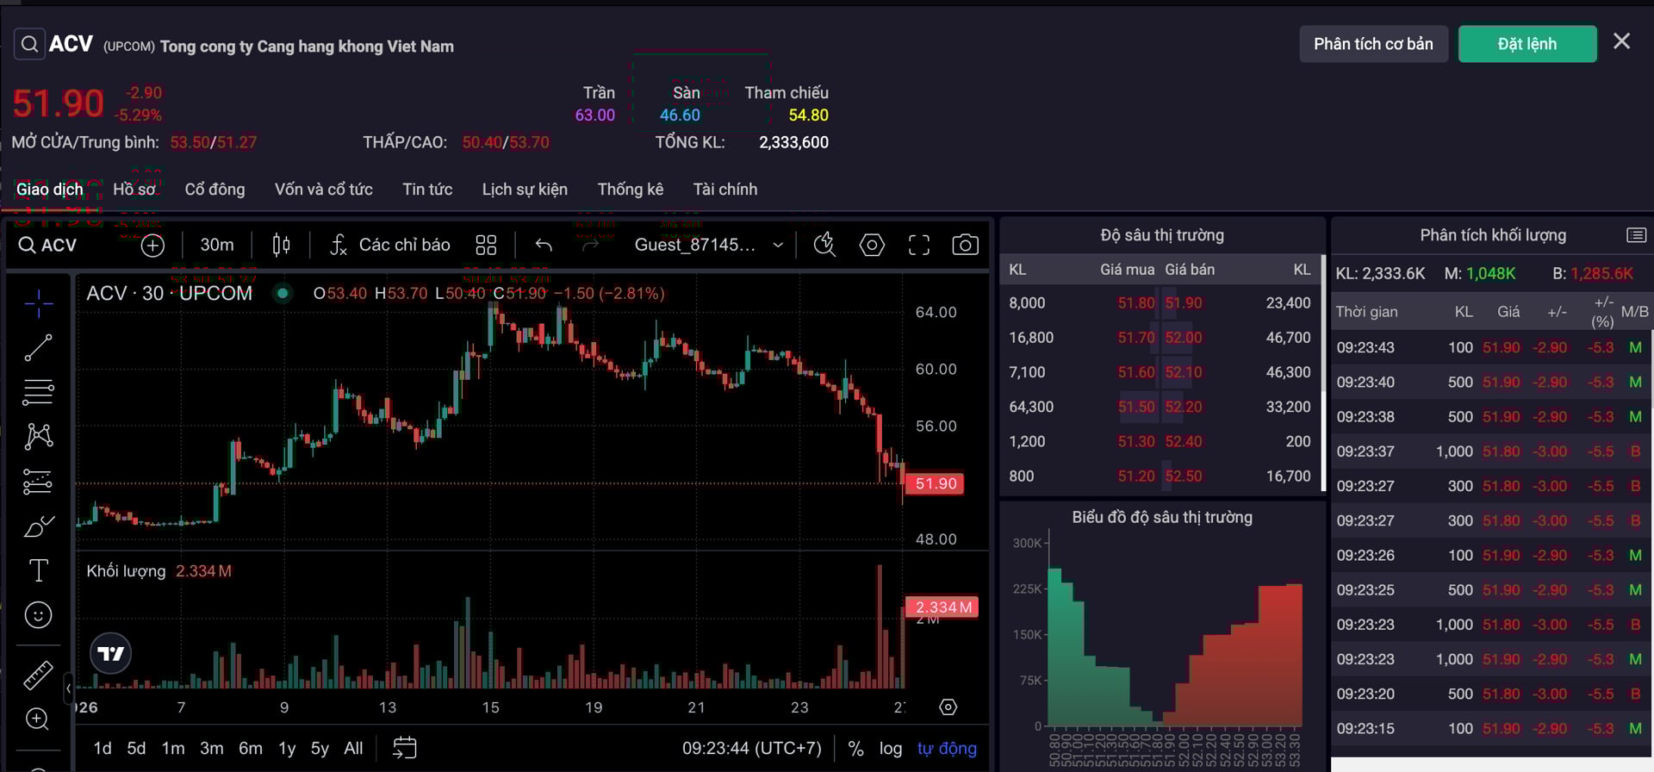Open the 'Tài chính' tab
Viewport: 1654px width, 772px height.
click(724, 190)
